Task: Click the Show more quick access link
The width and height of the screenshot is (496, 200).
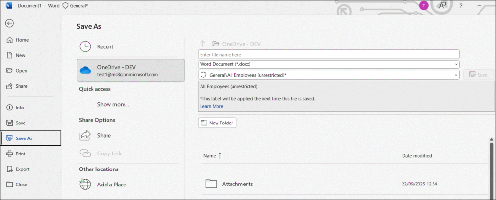Action: coord(113,104)
